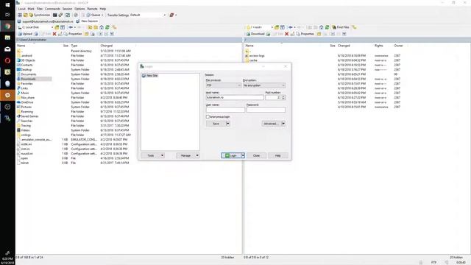The width and height of the screenshot is (471, 265).
Task: Click the local panel Back arrow icon
Action: pyautogui.click(x=71, y=27)
